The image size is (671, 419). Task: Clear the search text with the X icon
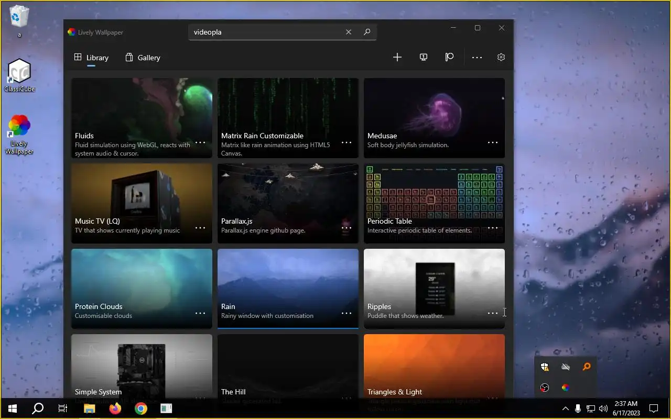coord(349,32)
